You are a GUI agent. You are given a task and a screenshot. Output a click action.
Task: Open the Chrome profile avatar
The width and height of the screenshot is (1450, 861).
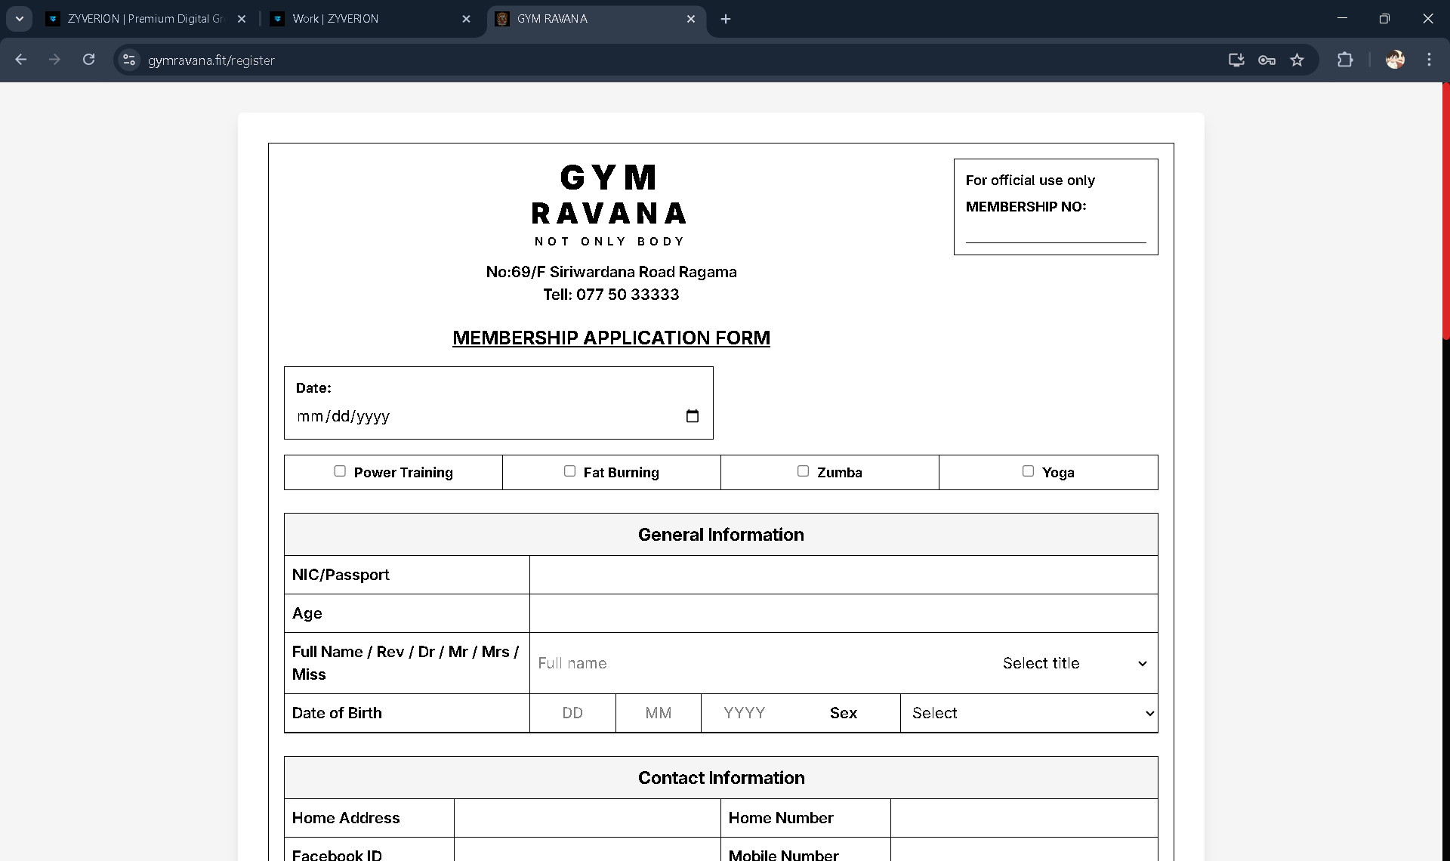(x=1396, y=60)
